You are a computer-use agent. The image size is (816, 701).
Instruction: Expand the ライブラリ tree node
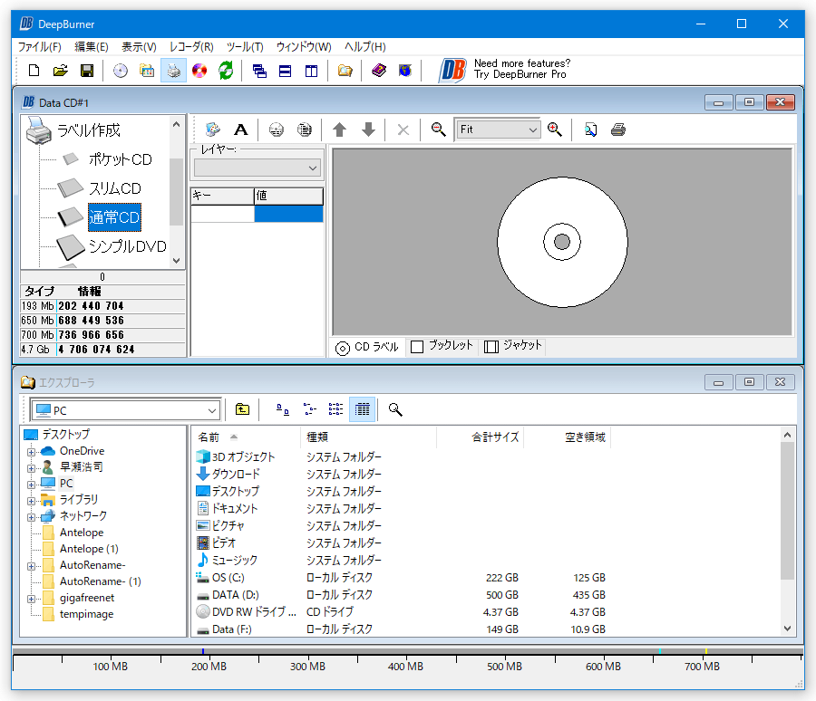coord(31,501)
